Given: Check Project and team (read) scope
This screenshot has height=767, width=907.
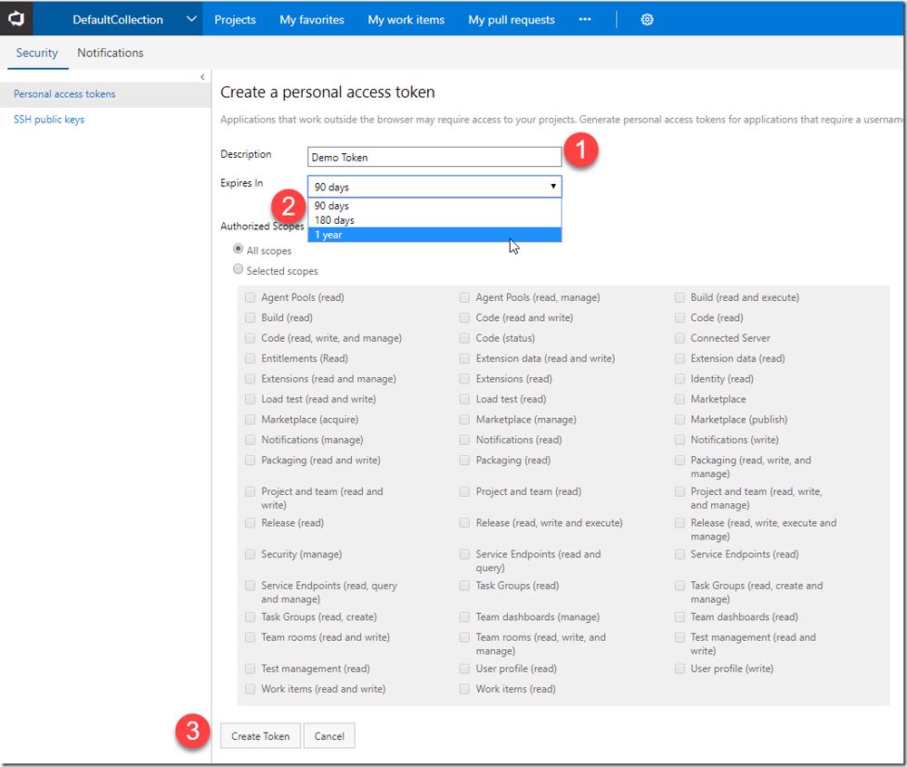Looking at the screenshot, I should point(463,491).
